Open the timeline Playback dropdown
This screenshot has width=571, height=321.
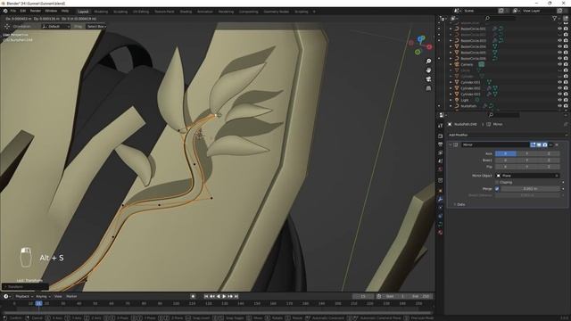point(24,297)
